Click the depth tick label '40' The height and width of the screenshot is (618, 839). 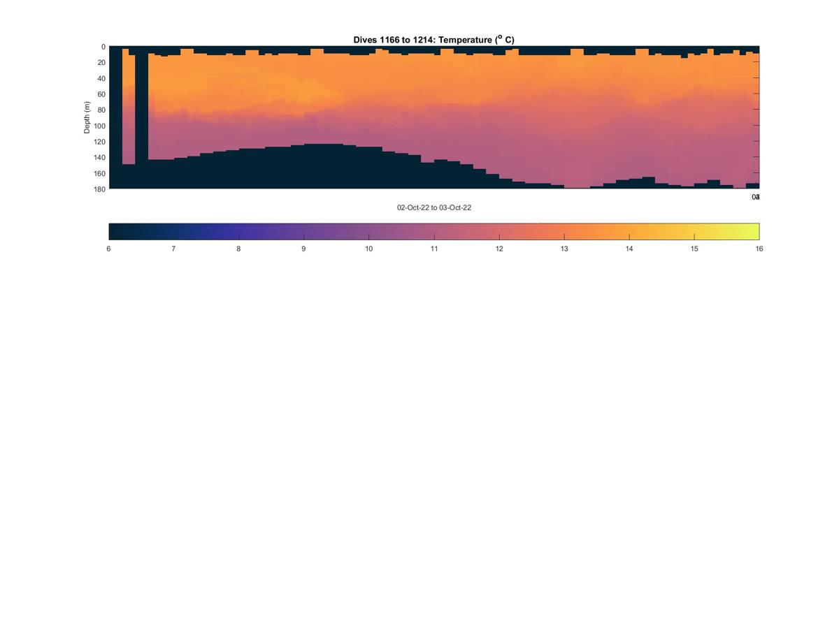101,79
